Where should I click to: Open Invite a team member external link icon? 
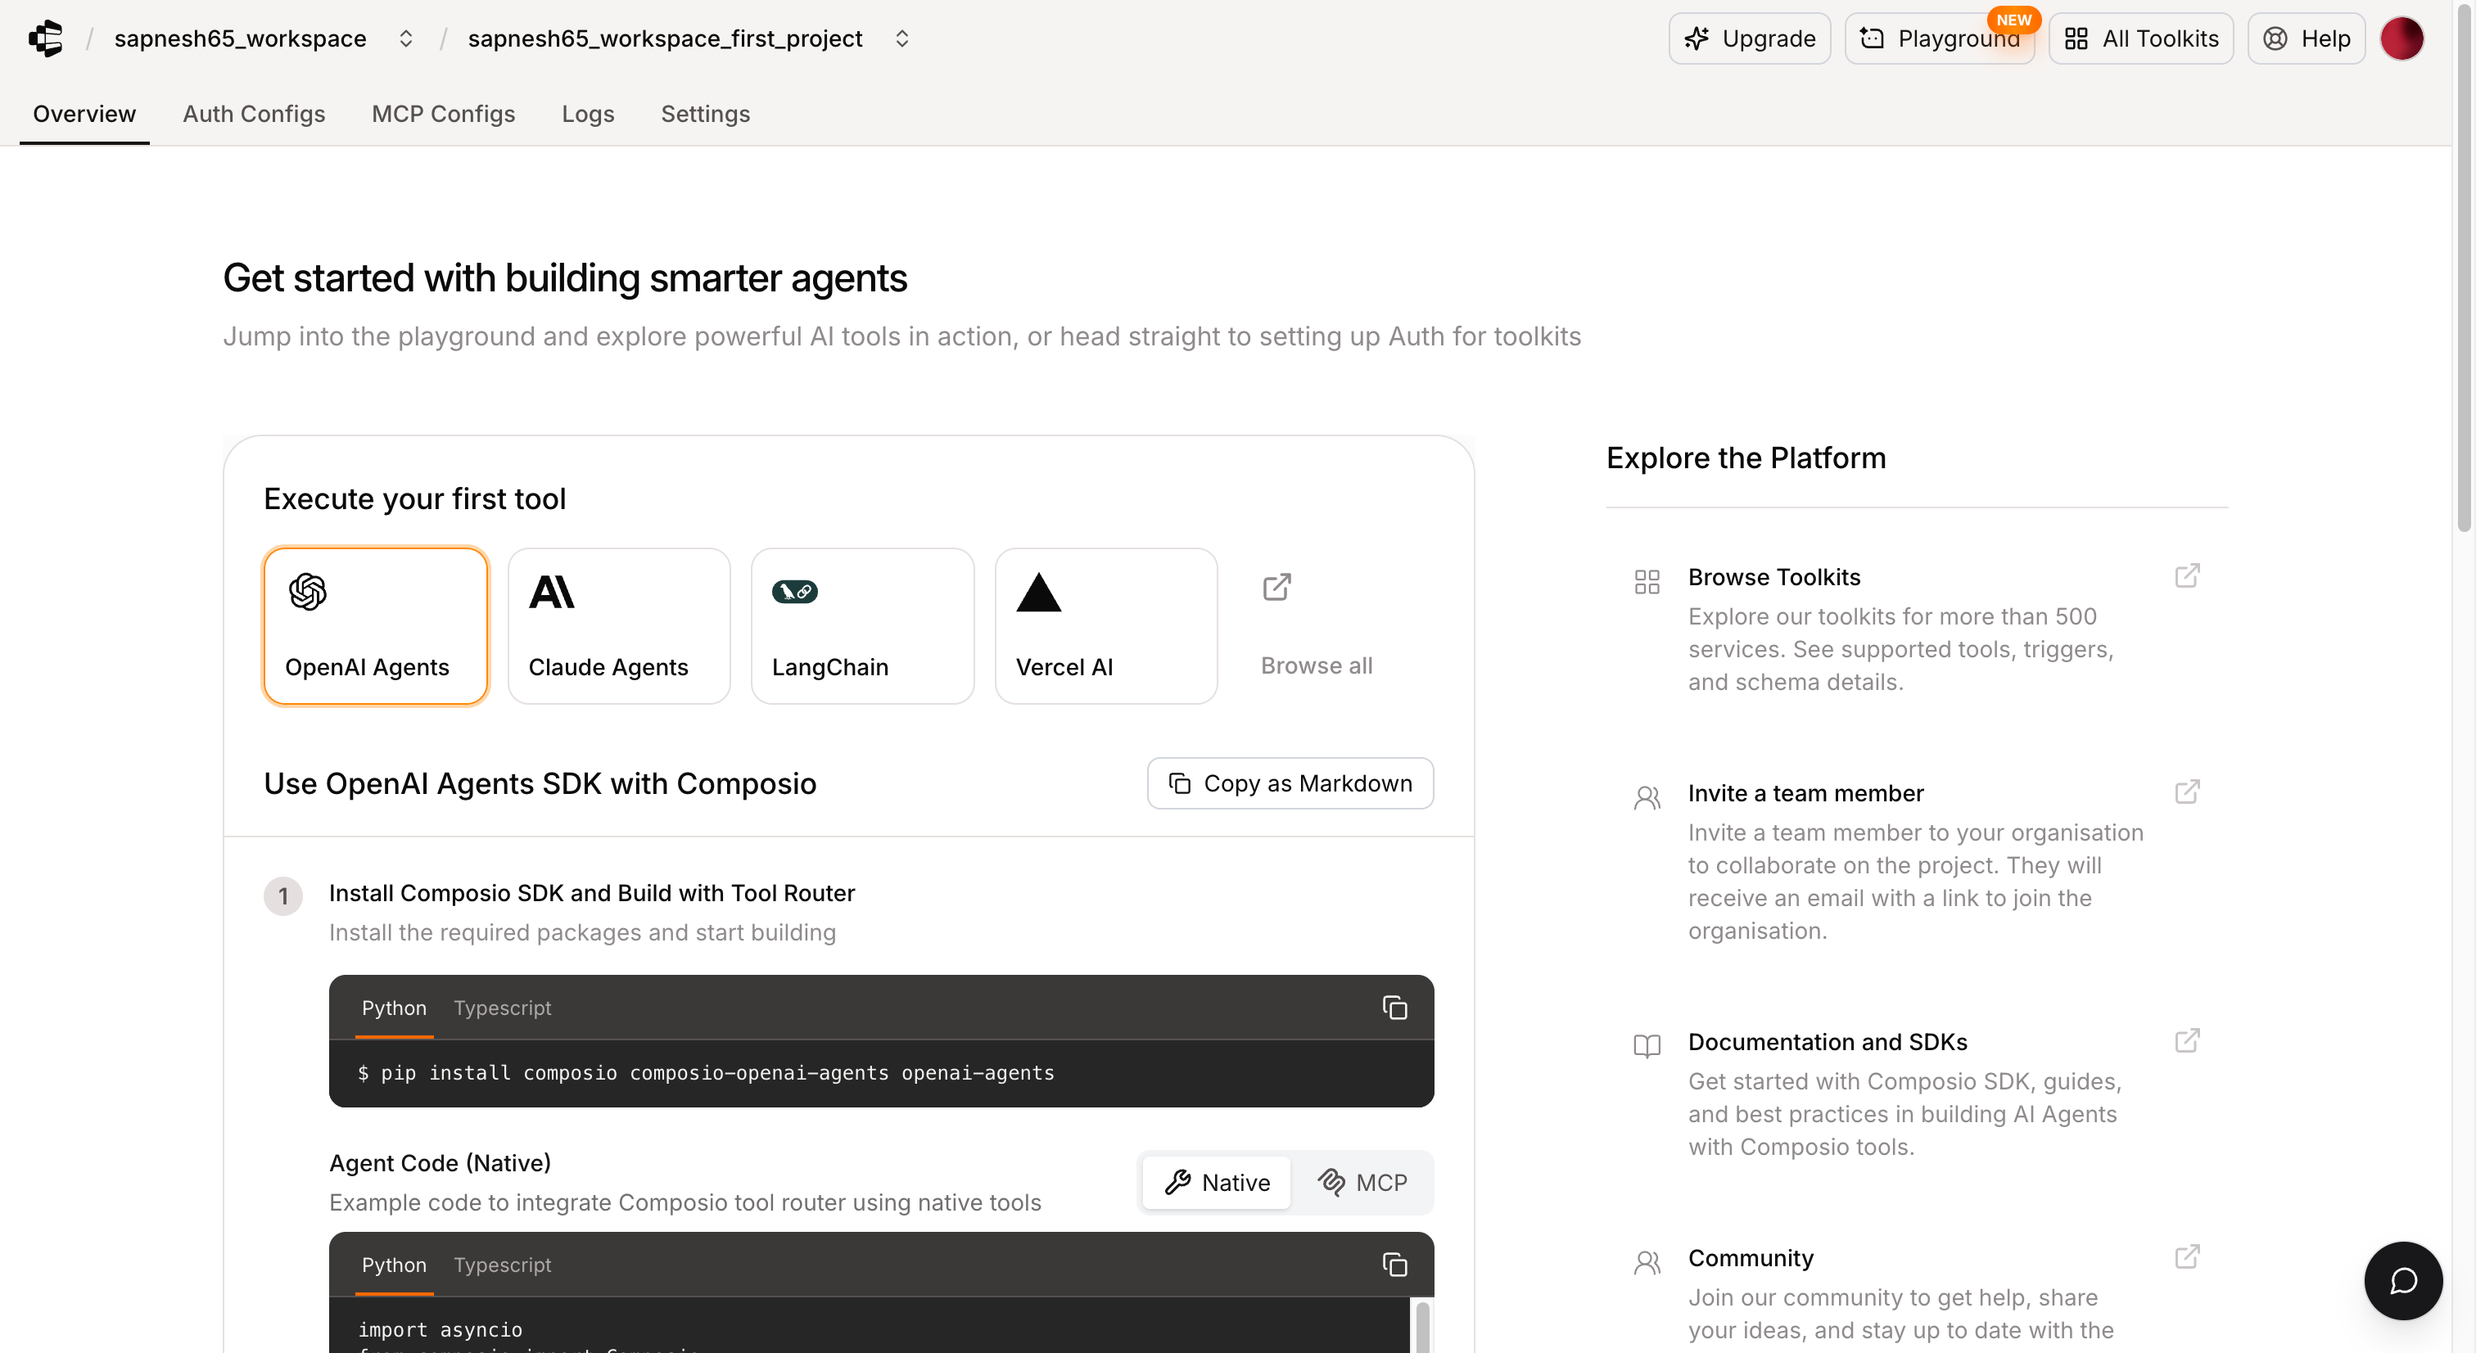[2188, 791]
